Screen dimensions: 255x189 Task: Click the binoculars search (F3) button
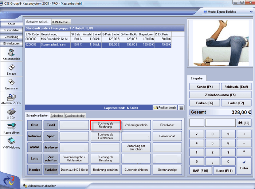(x=244, y=123)
